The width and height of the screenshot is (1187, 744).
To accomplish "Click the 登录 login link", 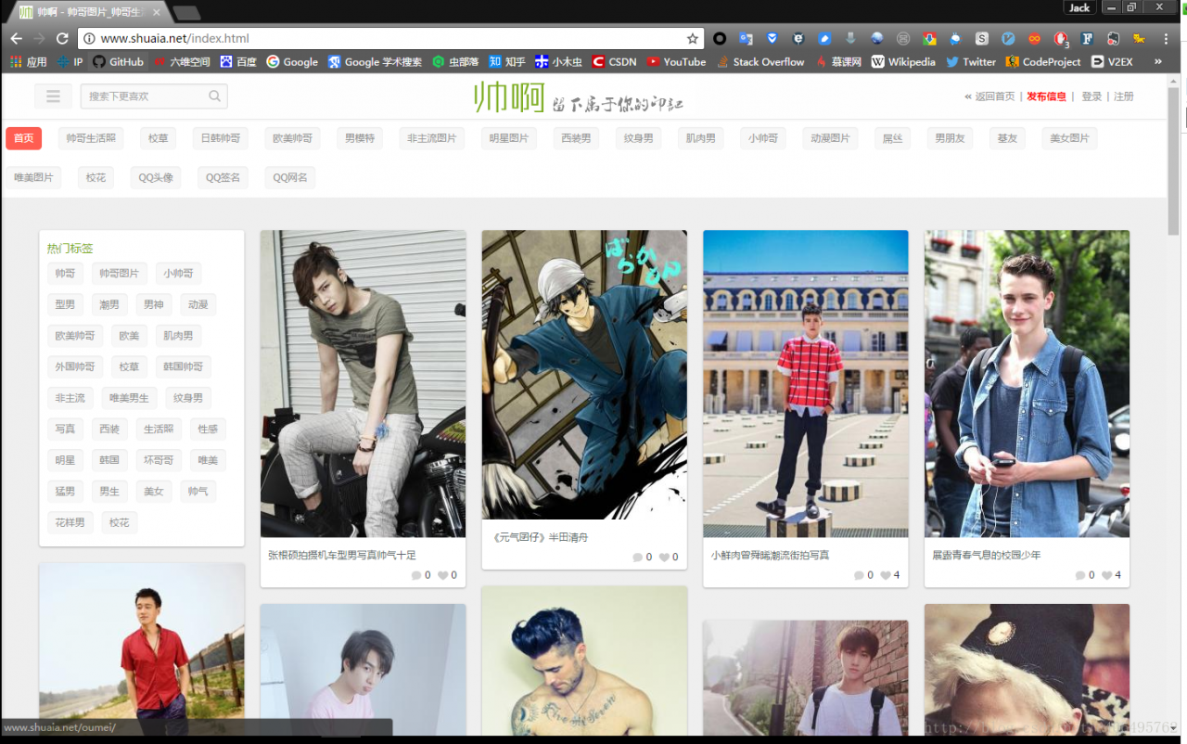I will pyautogui.click(x=1091, y=96).
